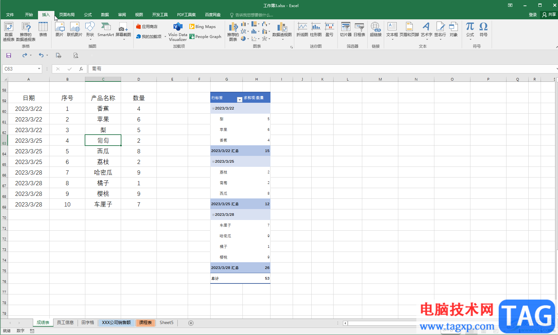This screenshot has width=558, height=335.
Task: Expand the Name Box dropdown
Action: 39,69
